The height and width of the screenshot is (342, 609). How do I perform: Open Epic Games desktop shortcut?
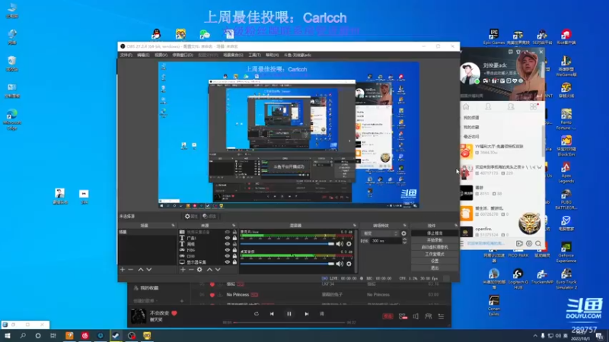[x=493, y=36]
